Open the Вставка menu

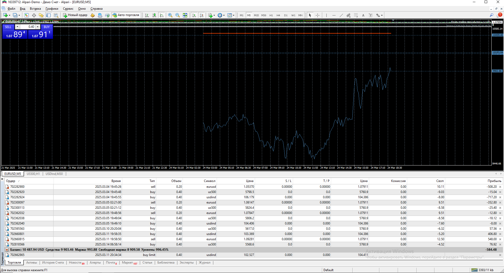pyautogui.click(x=35, y=9)
